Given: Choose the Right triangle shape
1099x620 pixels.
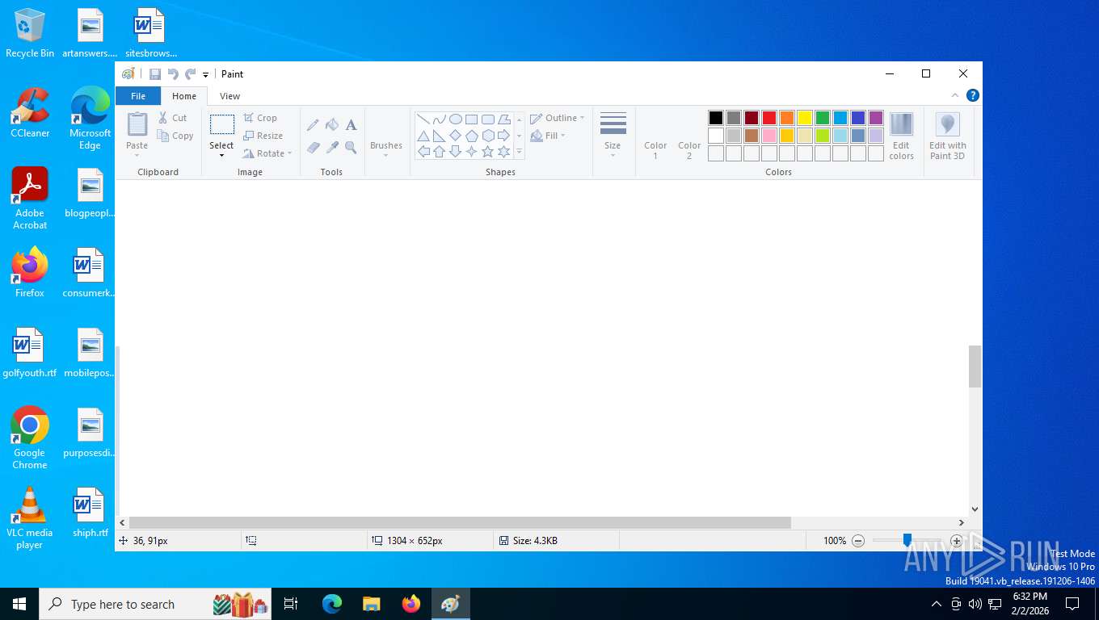Looking at the screenshot, I should pos(439,136).
